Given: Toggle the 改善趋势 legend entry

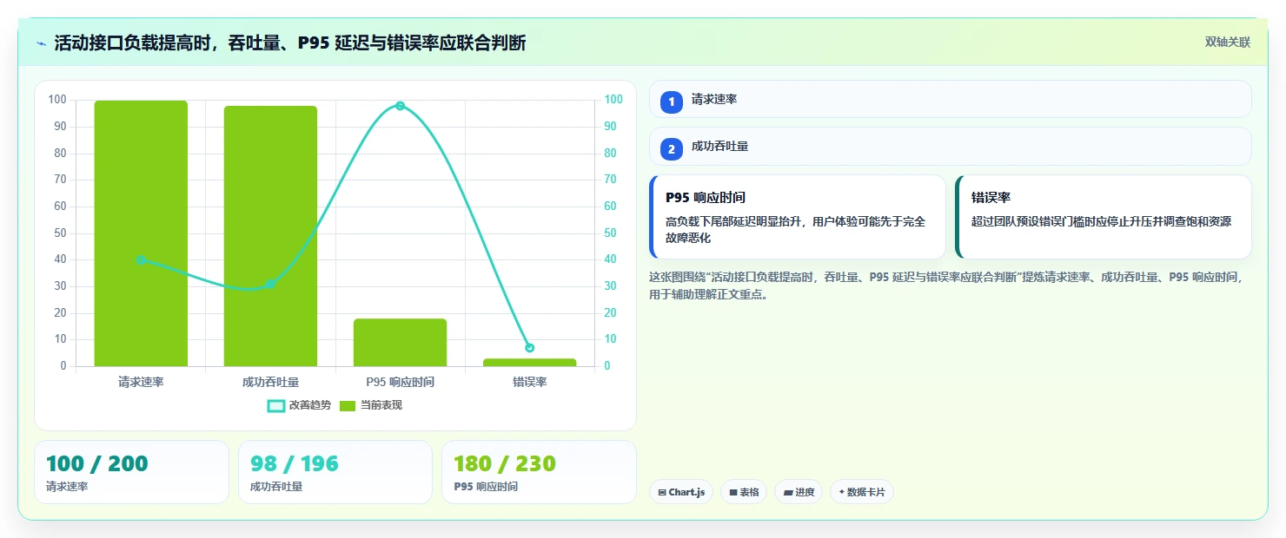Looking at the screenshot, I should (299, 405).
